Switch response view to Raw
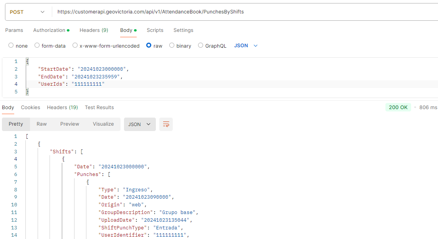This screenshot has width=438, height=239. (x=41, y=124)
